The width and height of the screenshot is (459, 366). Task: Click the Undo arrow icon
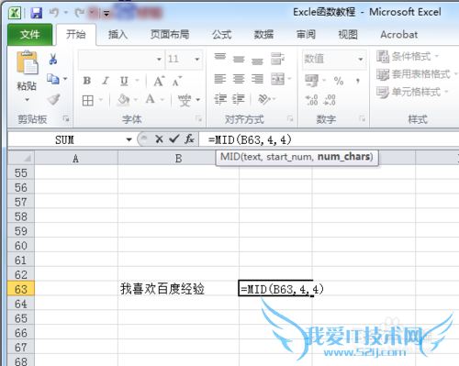tap(54, 13)
